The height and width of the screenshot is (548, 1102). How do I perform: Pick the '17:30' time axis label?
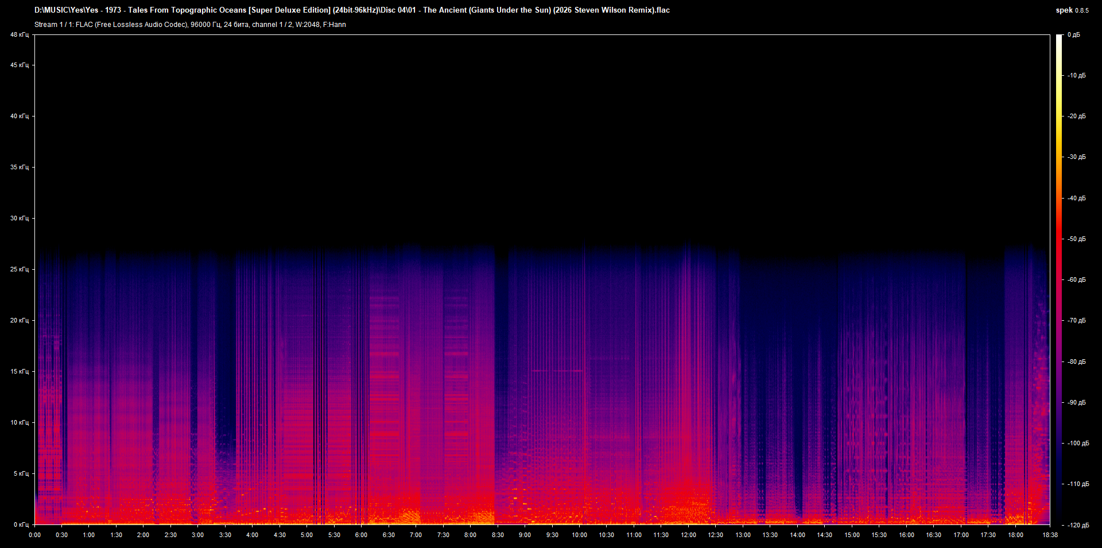click(988, 535)
